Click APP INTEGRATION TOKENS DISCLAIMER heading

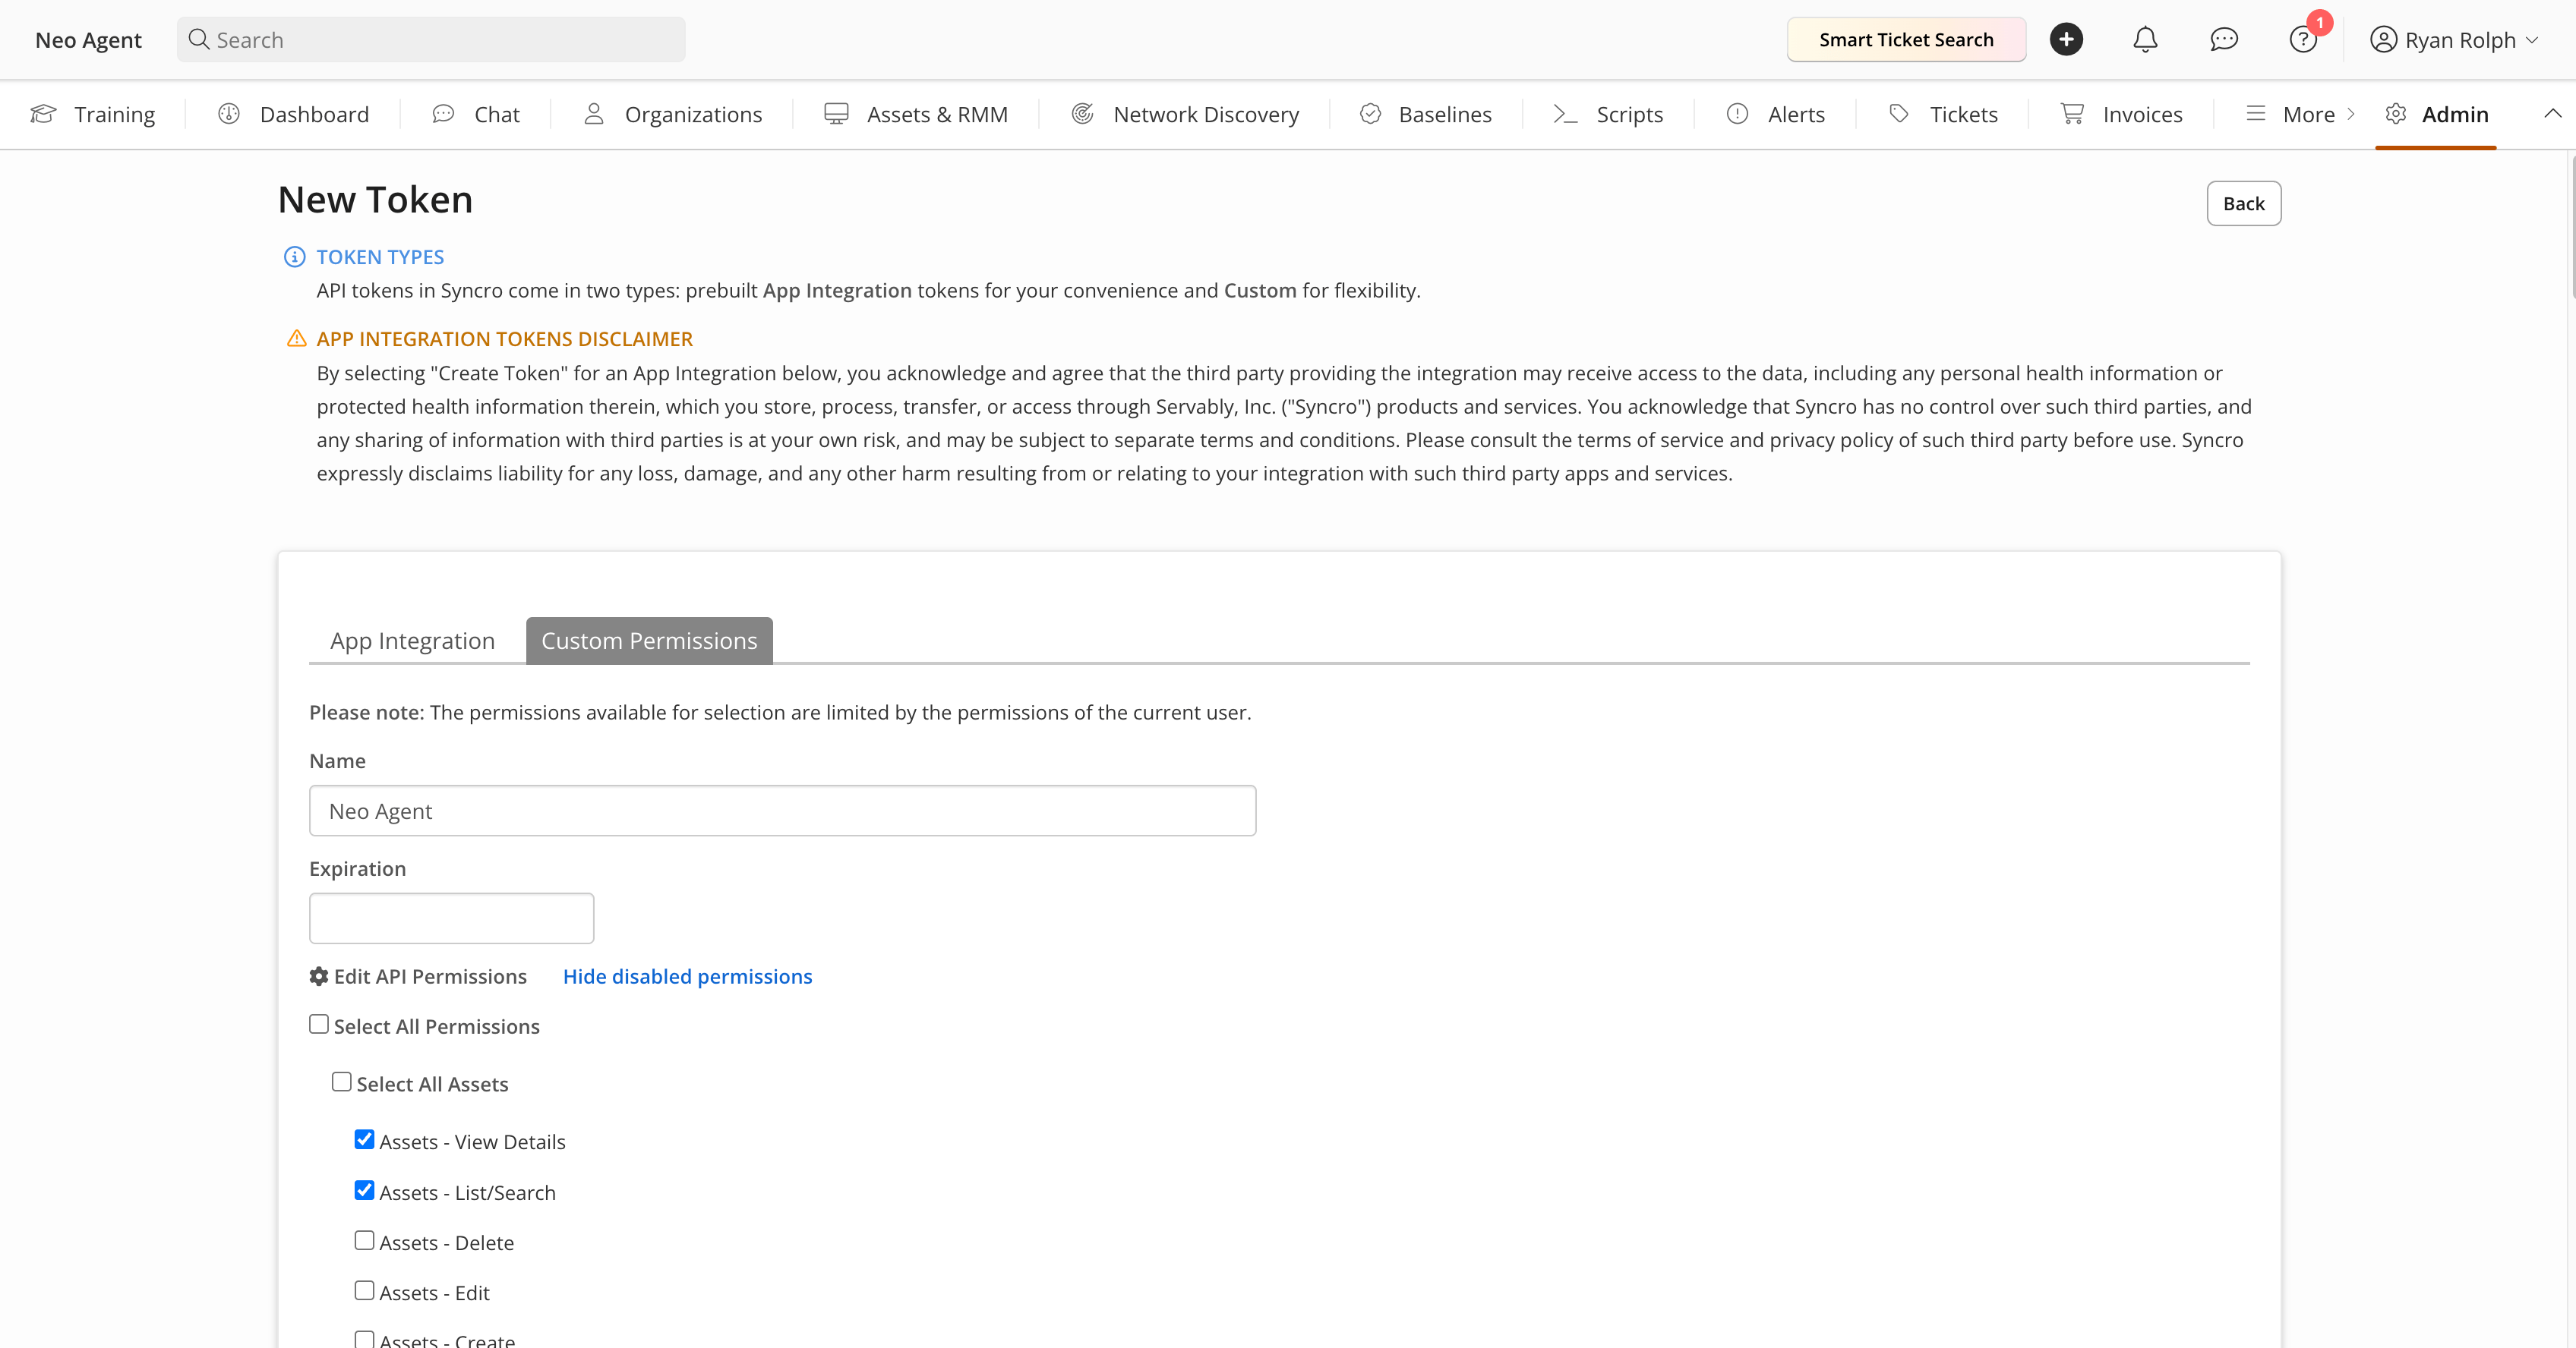504,339
